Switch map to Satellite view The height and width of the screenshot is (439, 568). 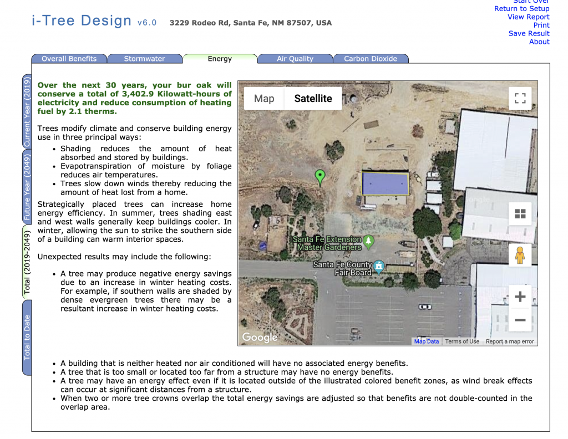tap(313, 99)
